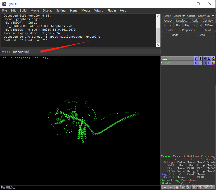
Task: Click the PyMOL logo in the title bar
Action: coord(4,4)
